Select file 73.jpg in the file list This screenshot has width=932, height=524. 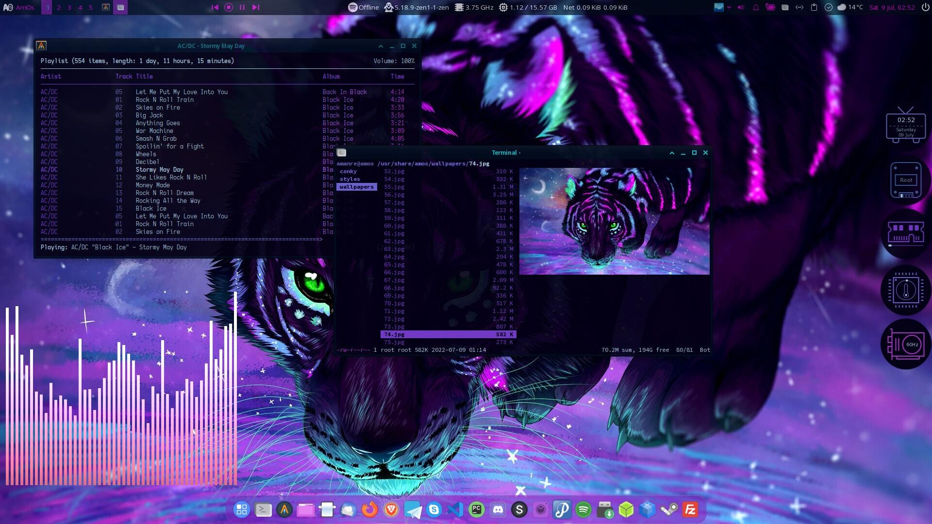click(x=448, y=327)
